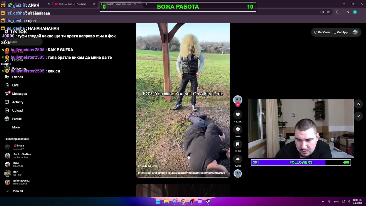Viewport: 366px width, 206px height.
Task: Bookmark this page with the star icon
Action: (x=328, y=12)
